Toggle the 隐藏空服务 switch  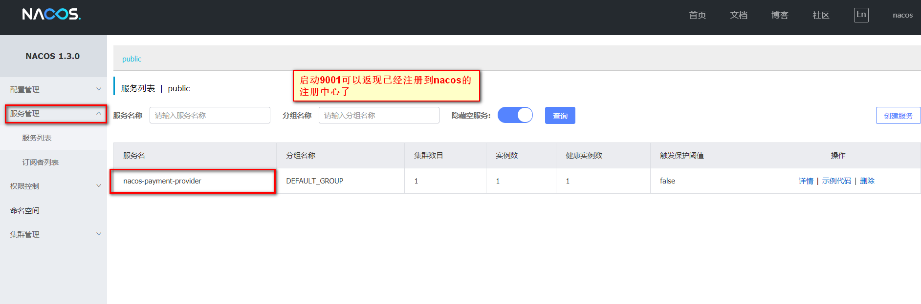[515, 115]
